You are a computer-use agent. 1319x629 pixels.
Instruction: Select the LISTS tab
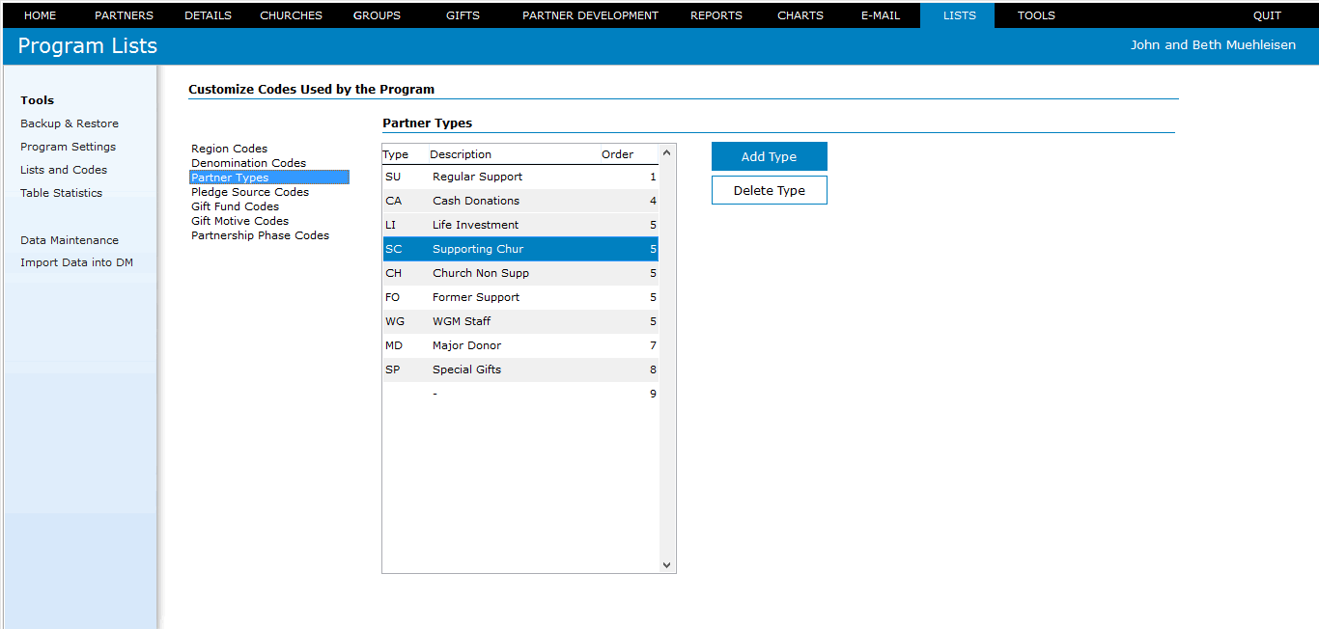959,15
